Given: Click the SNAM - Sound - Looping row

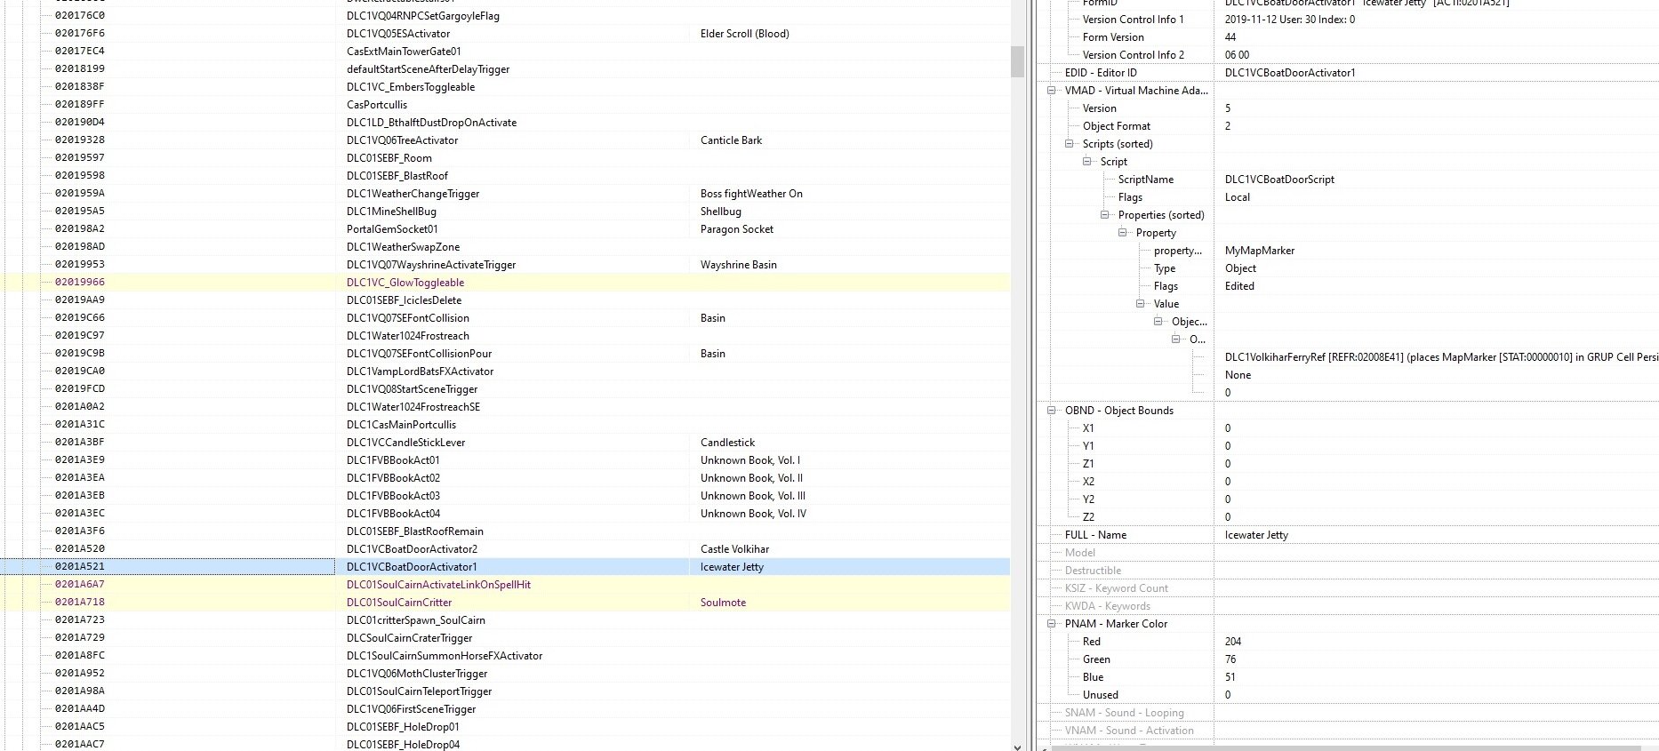Looking at the screenshot, I should pos(1348,713).
